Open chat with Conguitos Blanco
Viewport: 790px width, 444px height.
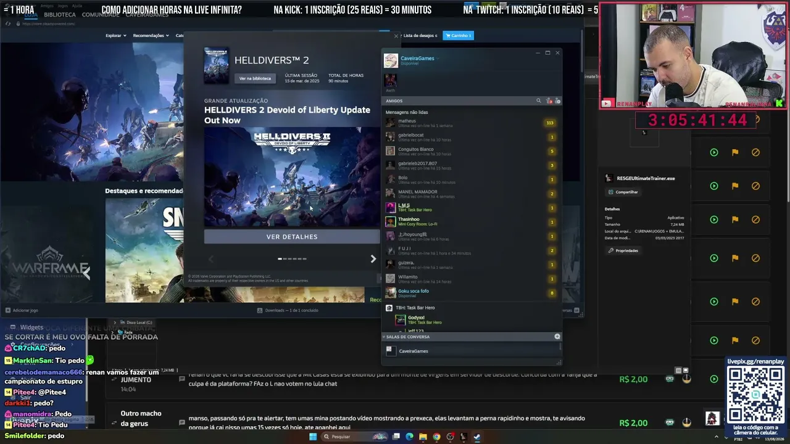coord(472,151)
